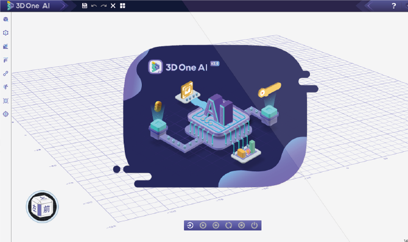Select the chain link joint tool

click(5, 74)
